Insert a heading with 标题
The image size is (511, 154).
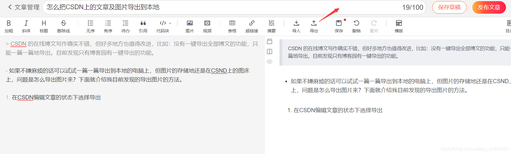pyautogui.click(x=44, y=27)
